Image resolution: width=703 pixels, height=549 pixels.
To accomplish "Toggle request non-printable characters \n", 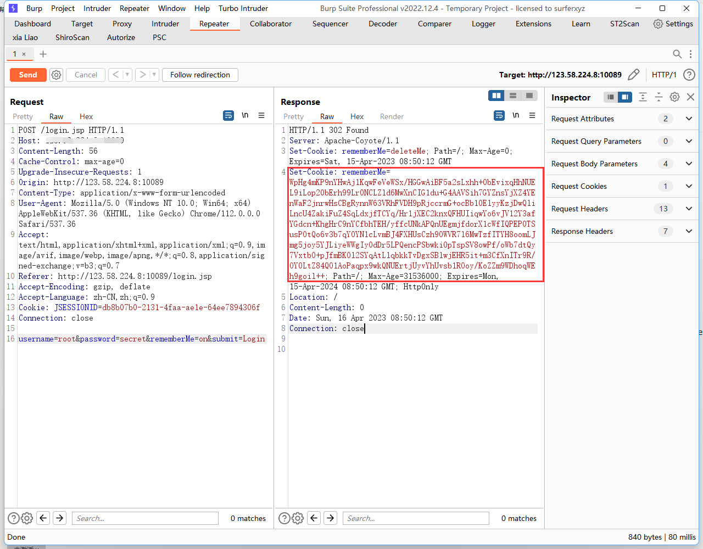I will point(245,115).
